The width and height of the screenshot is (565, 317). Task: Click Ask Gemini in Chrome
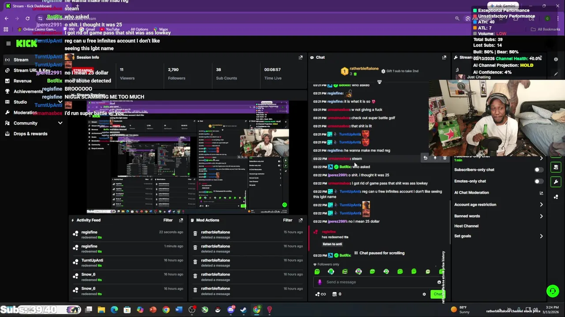pos(502,6)
